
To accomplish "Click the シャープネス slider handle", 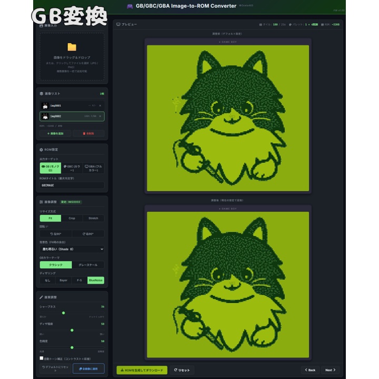I will pos(63,313).
